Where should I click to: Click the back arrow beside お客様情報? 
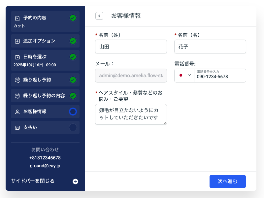click(99, 16)
